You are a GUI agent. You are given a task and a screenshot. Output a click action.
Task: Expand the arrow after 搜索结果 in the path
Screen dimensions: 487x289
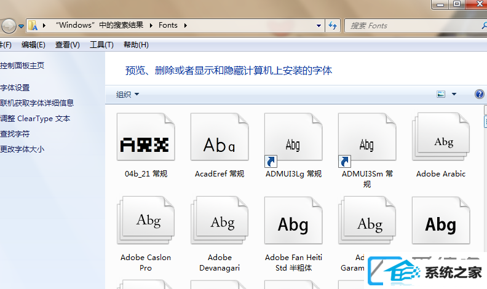[x=151, y=25]
